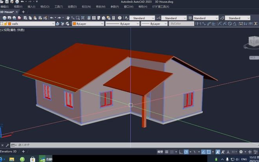Viewport: 259px width, 162px height.
Task: Close the command line with X icon
Action: click(x=2, y=145)
